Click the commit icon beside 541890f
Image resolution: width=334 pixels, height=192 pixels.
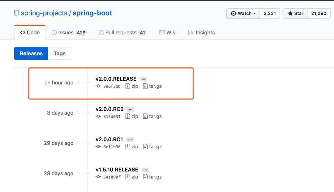tap(98, 177)
